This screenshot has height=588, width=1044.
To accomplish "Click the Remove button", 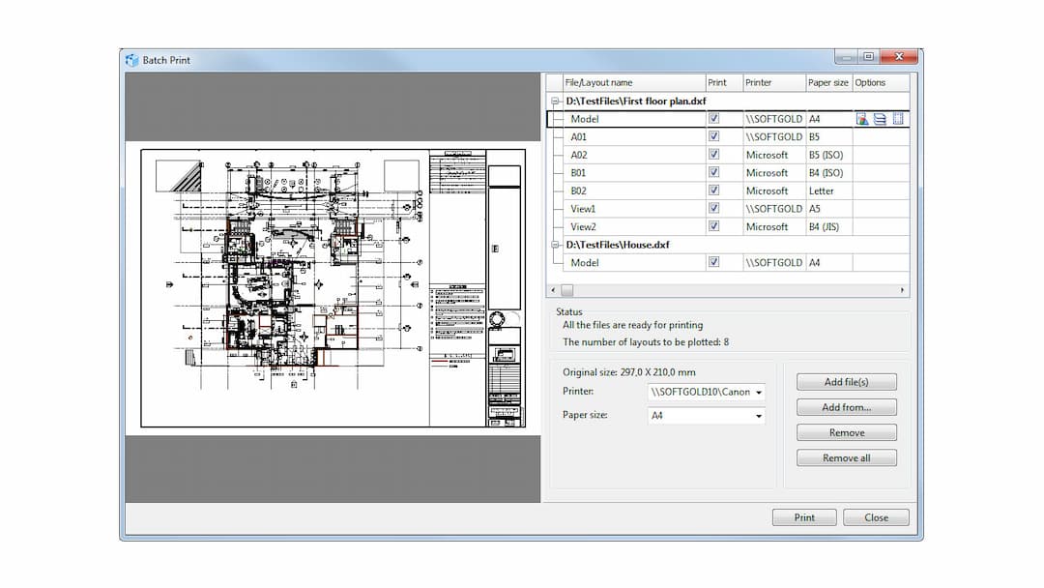I will coord(846,432).
